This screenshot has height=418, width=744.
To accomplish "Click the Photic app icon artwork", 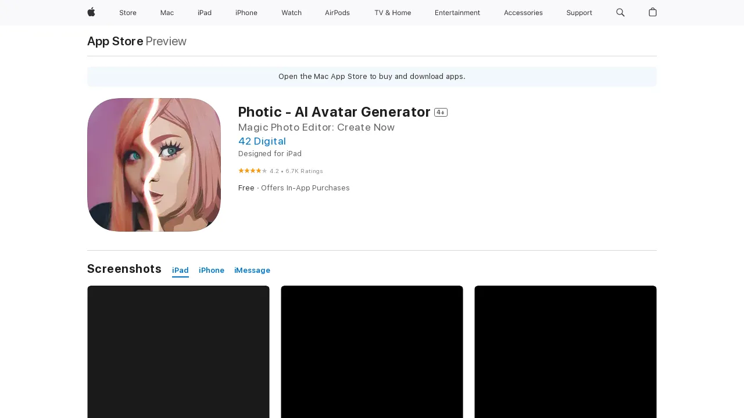I will (x=153, y=164).
